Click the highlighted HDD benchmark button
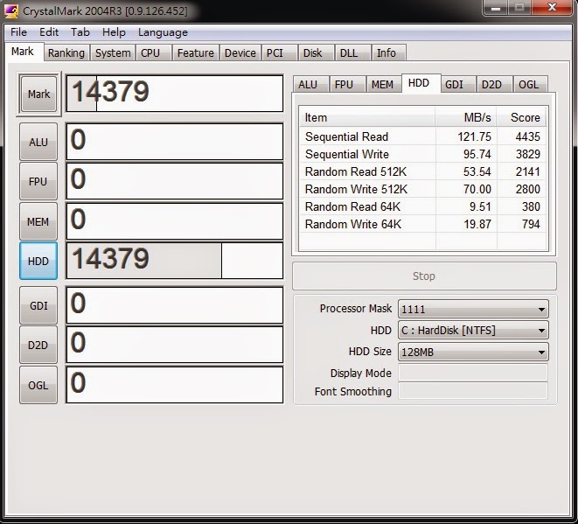The width and height of the screenshot is (578, 524). [38, 261]
